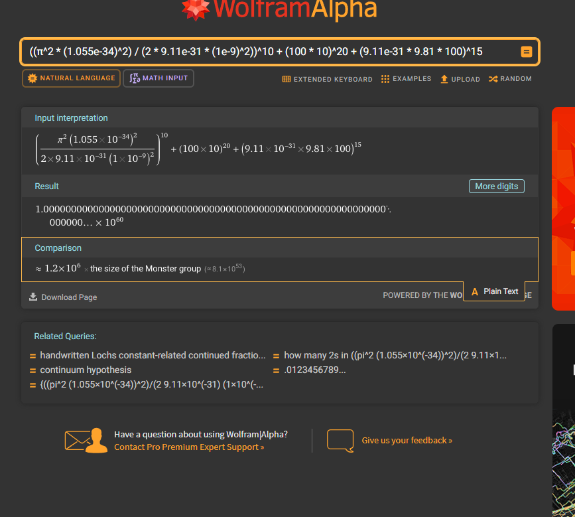
Task: Click inside the query input field
Action: click(265, 52)
